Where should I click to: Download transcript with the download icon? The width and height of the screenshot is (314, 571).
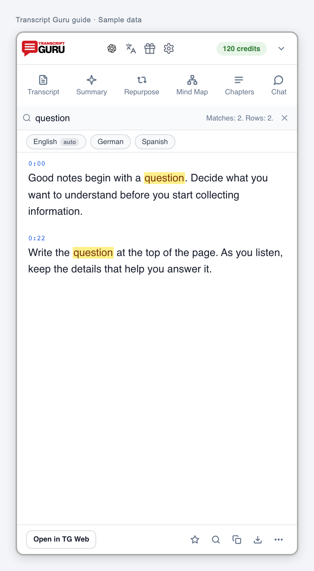coord(258,540)
